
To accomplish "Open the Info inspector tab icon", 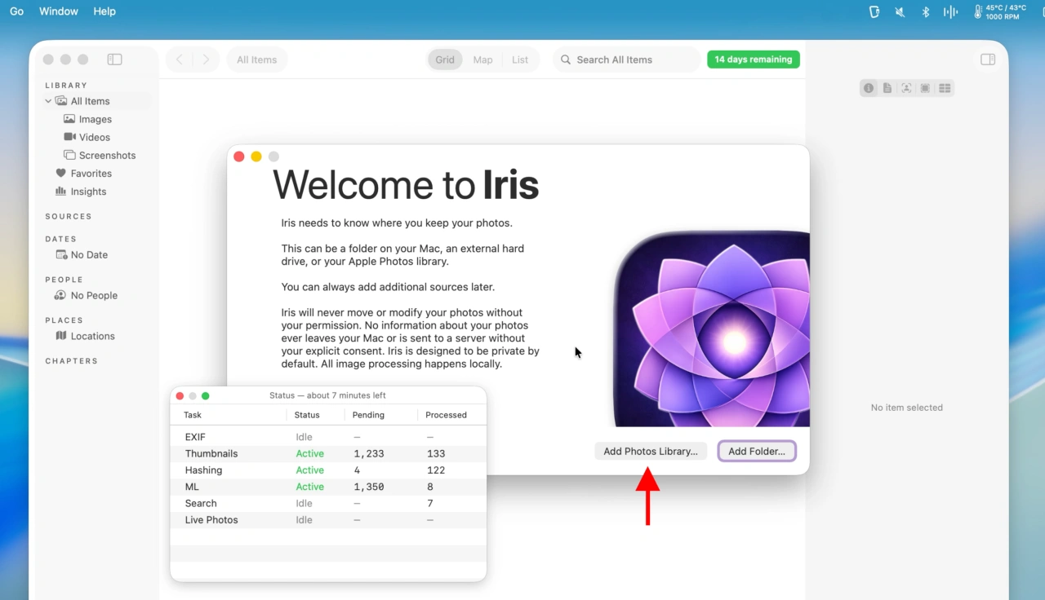I will (x=869, y=88).
